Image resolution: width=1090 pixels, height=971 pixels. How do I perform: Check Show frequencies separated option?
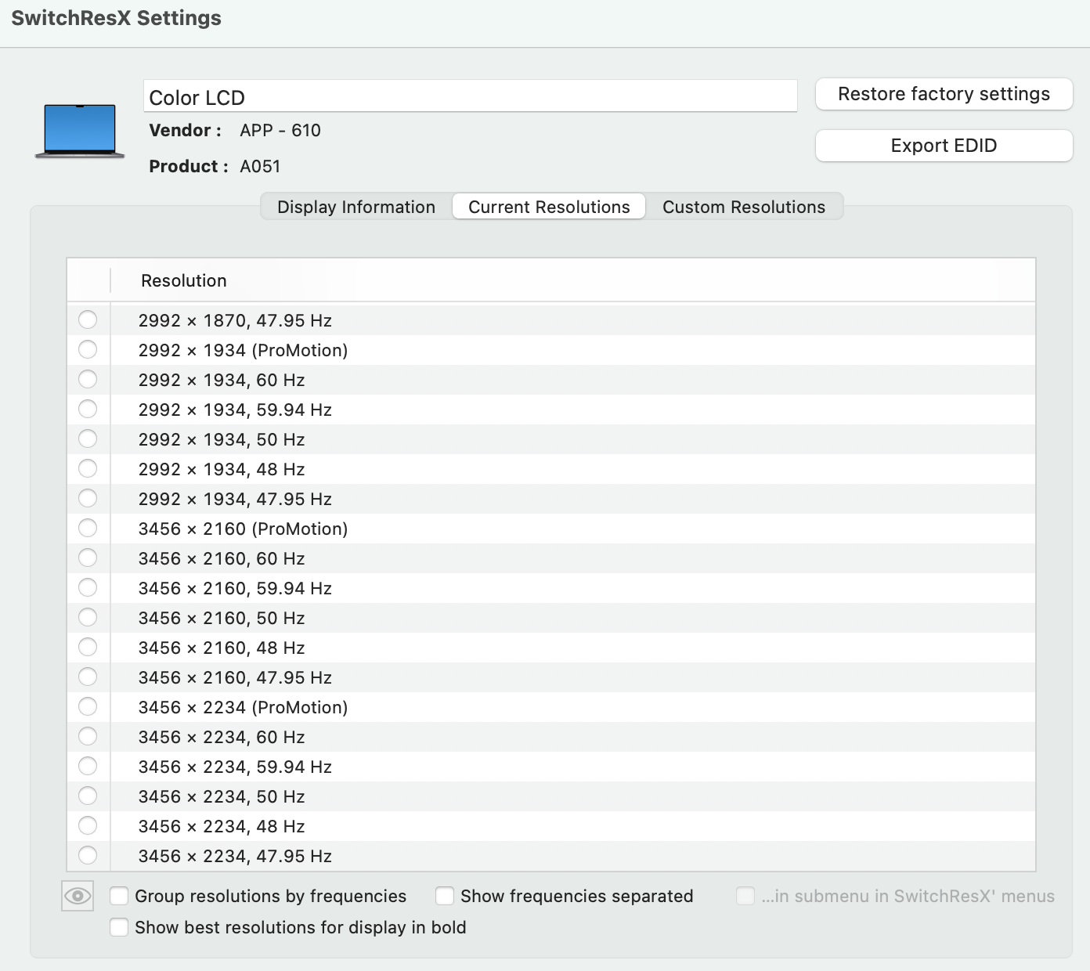(446, 896)
